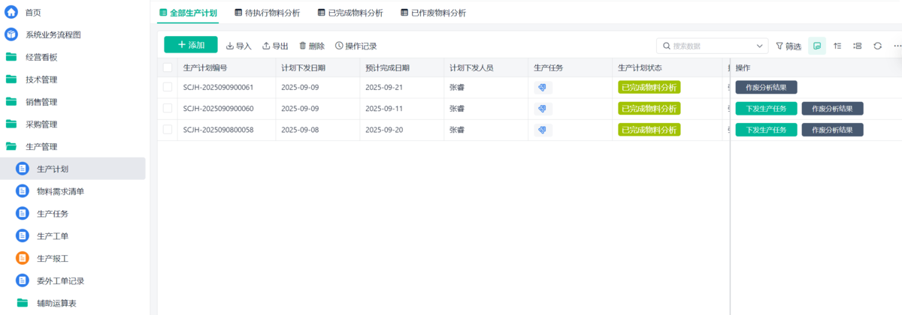
Task: Click 作废分析结果 for SCJH-2025090900060
Action: pos(832,108)
